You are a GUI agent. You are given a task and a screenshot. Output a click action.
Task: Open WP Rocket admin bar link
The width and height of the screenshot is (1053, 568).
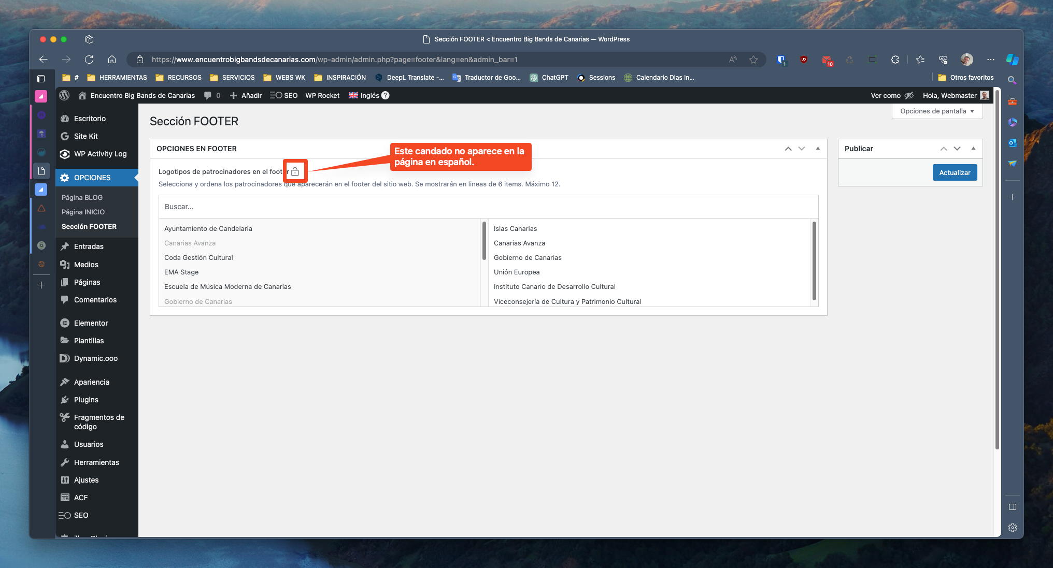click(322, 95)
